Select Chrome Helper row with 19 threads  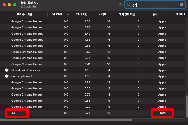[x=92, y=82]
